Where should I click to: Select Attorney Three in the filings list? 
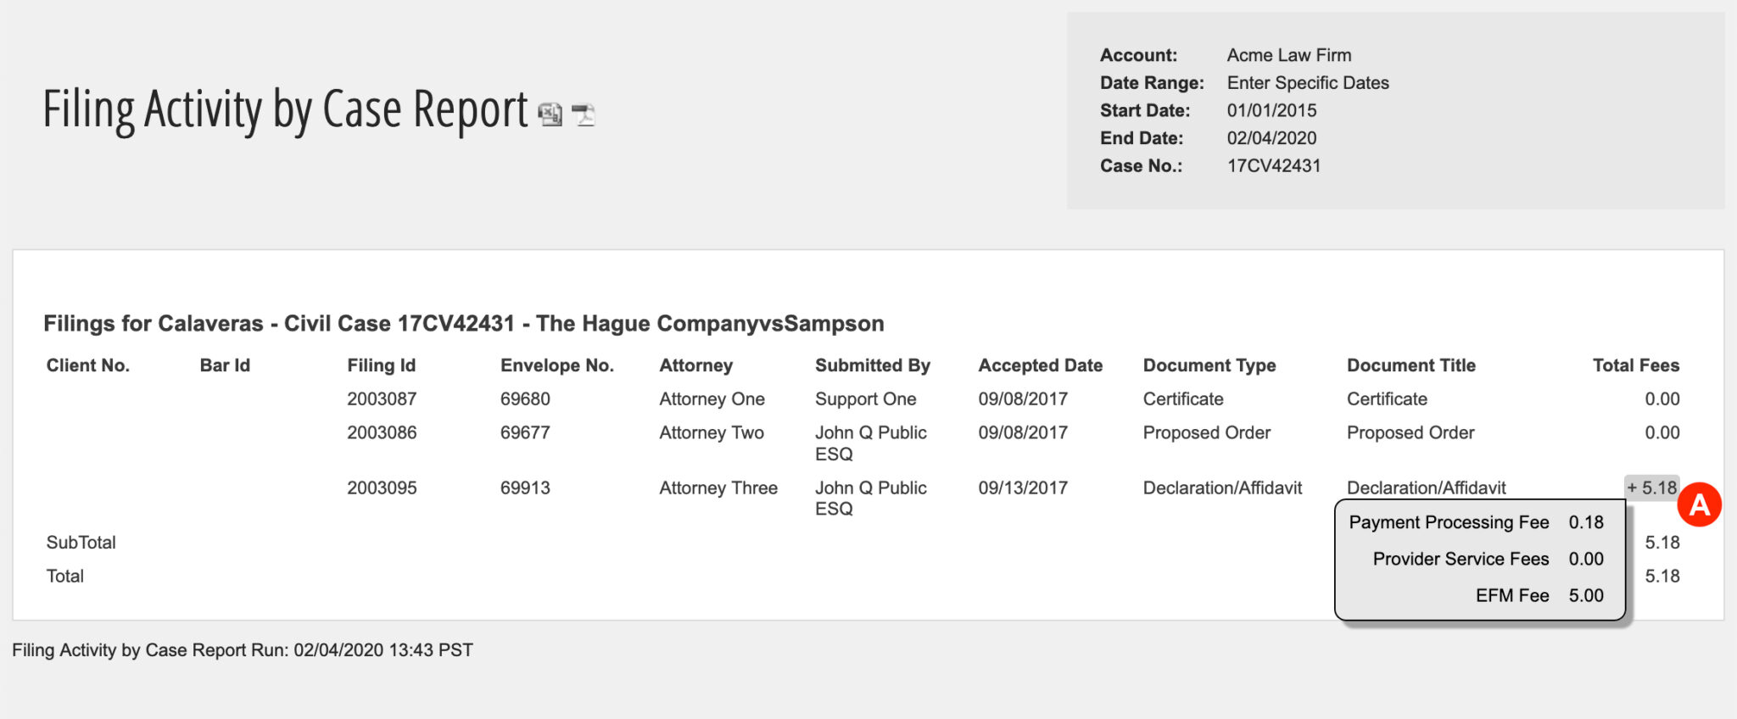[x=718, y=488]
